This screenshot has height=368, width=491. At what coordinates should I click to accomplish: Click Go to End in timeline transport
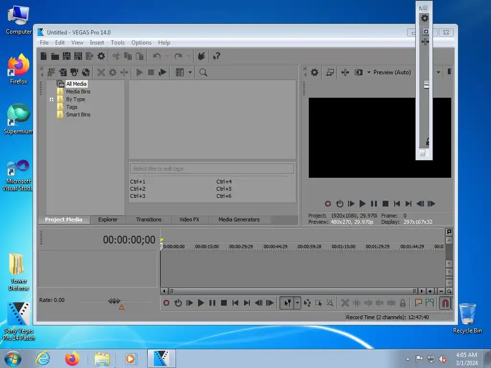[247, 303]
